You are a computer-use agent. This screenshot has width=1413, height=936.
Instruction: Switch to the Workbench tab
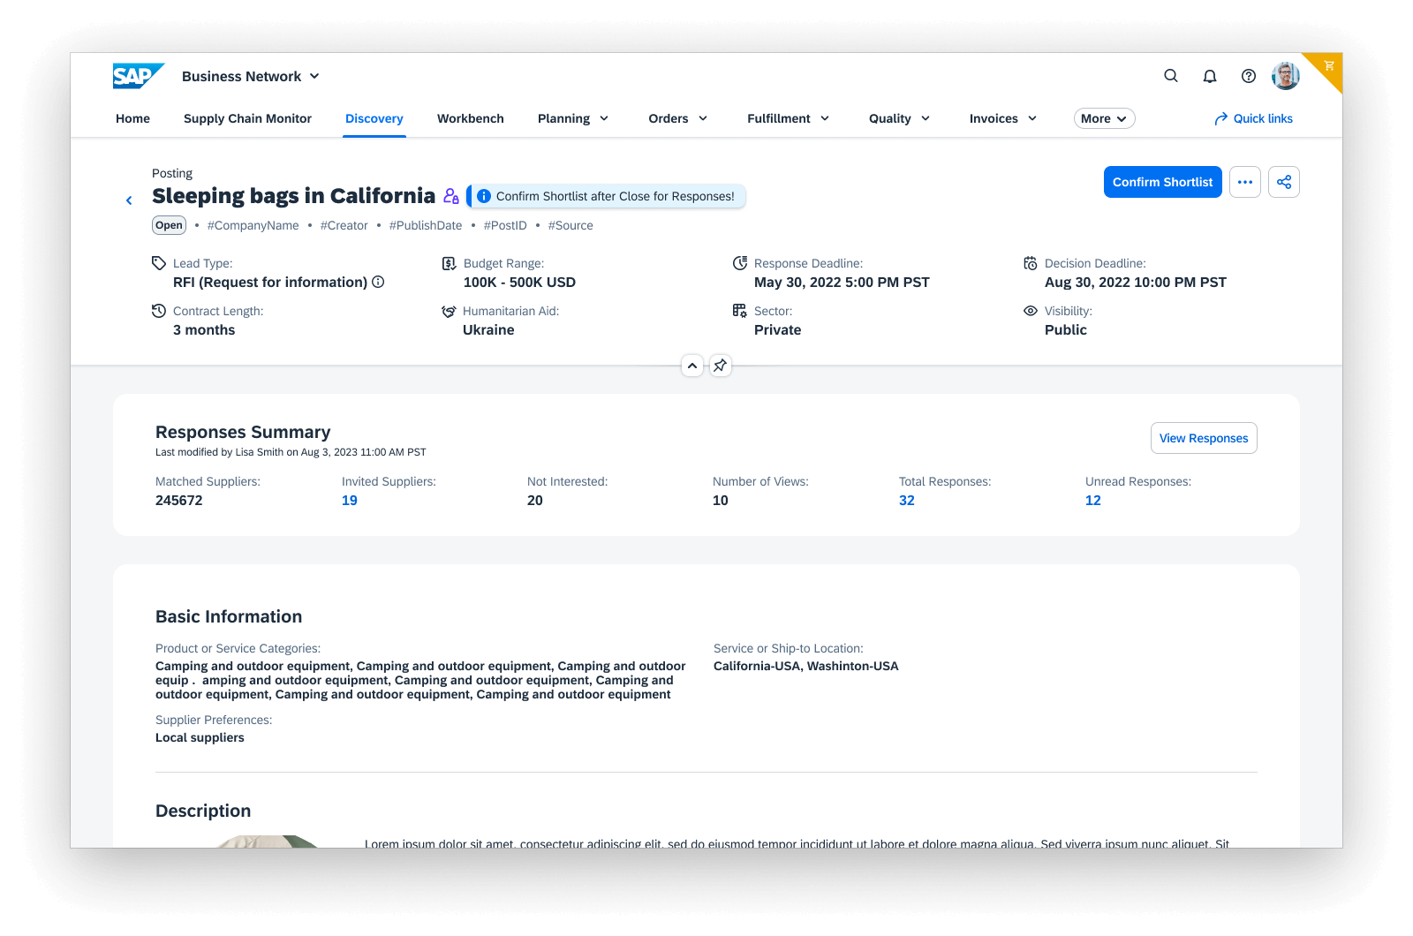(x=471, y=118)
